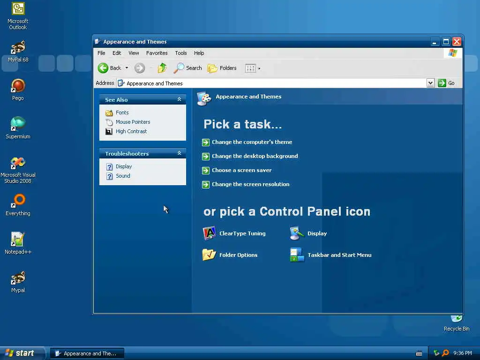
Task: Click arrow icon beside Change the computer's theme
Action: coord(206,142)
